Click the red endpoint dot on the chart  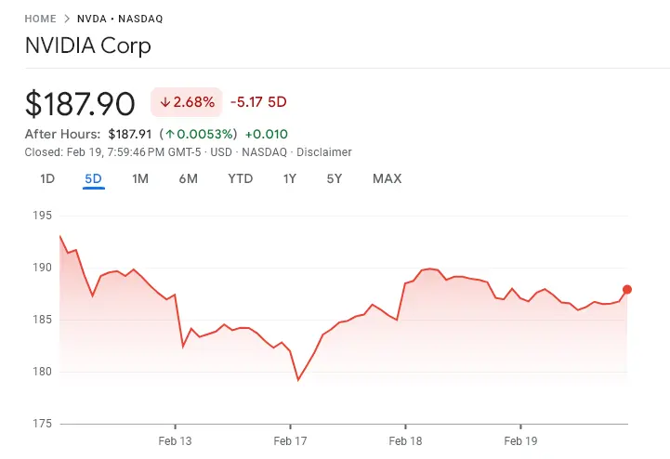coord(627,289)
